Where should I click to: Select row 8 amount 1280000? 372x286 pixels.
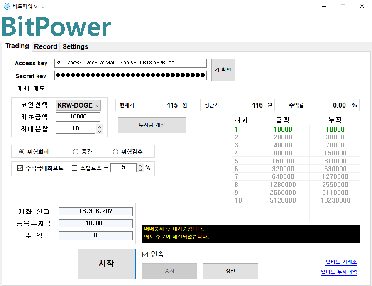(x=283, y=184)
